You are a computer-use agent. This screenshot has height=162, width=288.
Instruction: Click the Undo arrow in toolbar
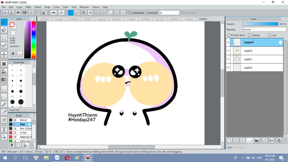tap(54, 13)
